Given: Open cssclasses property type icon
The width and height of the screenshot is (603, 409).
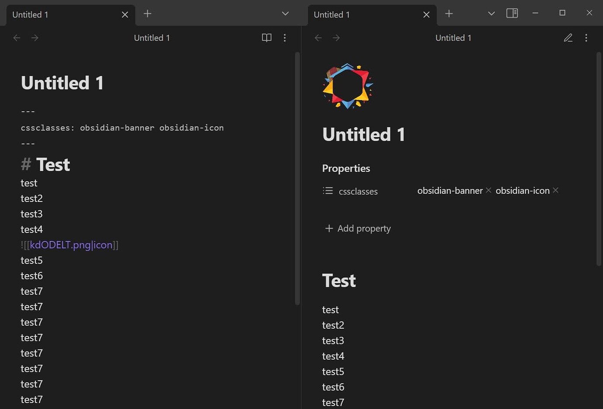Looking at the screenshot, I should 328,191.
